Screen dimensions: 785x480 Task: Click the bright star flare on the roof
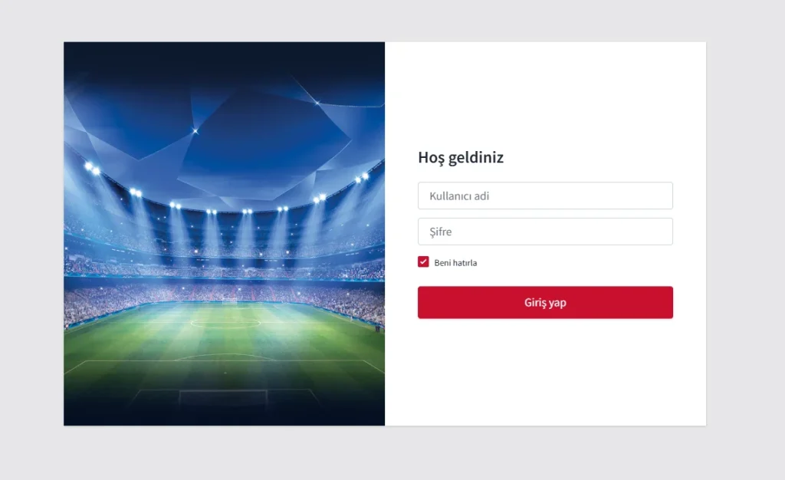pyautogui.click(x=195, y=131)
